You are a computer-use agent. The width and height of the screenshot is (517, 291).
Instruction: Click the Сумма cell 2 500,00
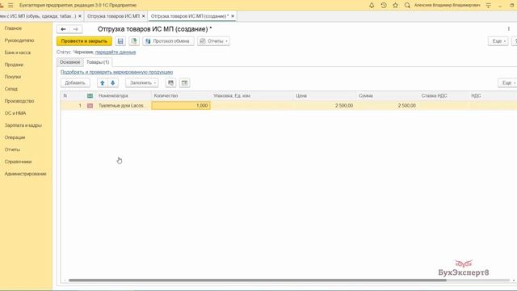(x=387, y=106)
